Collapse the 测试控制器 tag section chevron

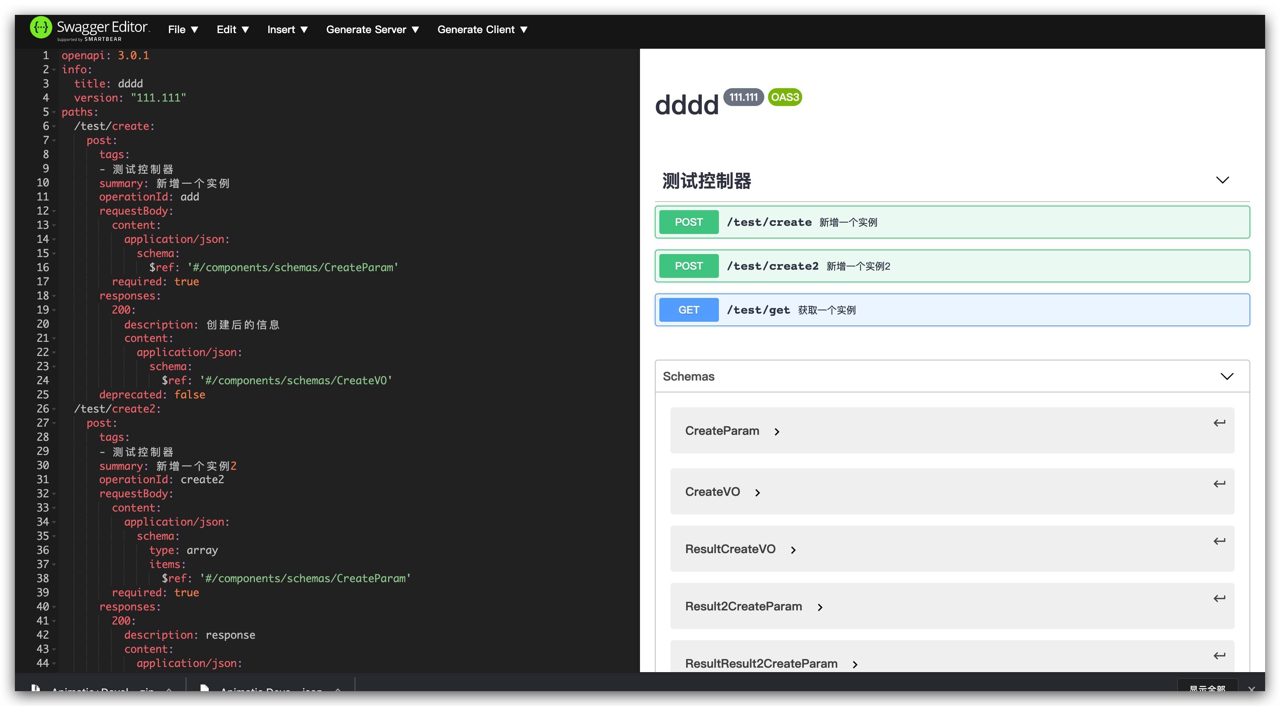[1222, 180]
